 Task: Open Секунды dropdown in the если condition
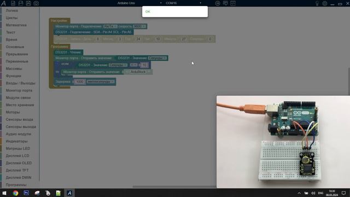[118, 65]
